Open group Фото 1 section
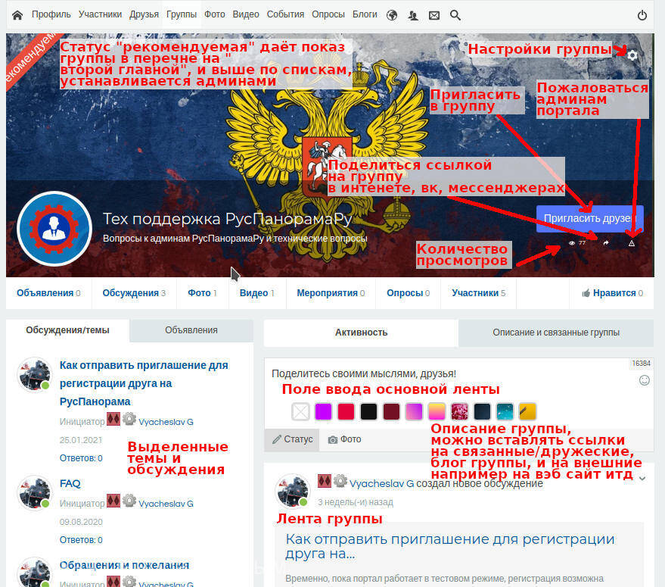 point(202,293)
